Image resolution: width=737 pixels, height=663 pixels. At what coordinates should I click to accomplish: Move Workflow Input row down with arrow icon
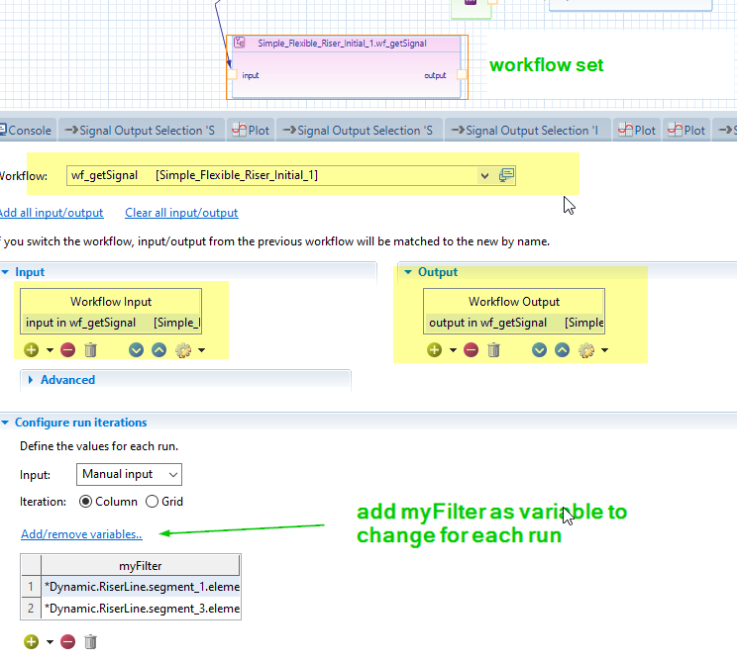pyautogui.click(x=136, y=349)
